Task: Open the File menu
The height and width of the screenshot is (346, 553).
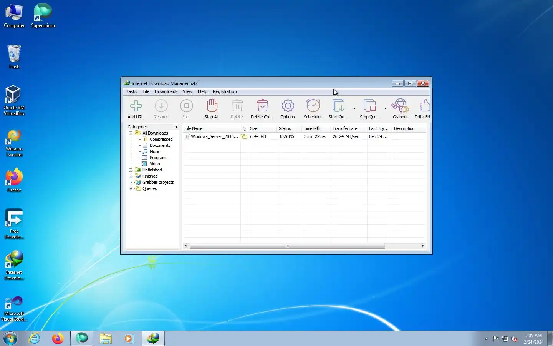Action: point(146,91)
